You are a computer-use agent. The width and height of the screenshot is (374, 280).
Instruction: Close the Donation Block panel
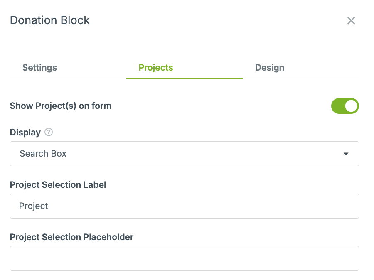[x=351, y=20]
